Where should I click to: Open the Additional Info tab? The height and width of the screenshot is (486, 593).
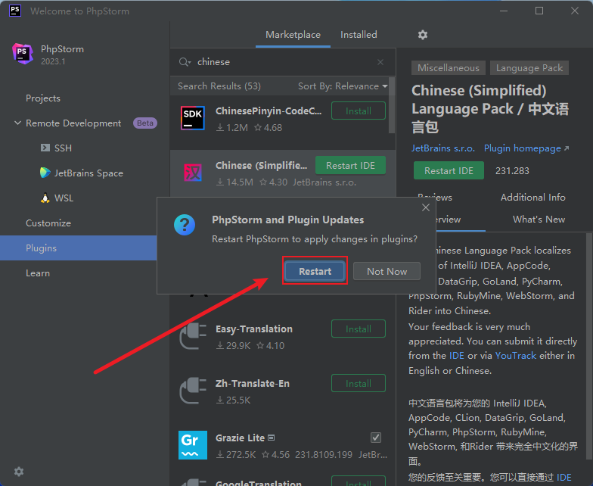tap(532, 197)
